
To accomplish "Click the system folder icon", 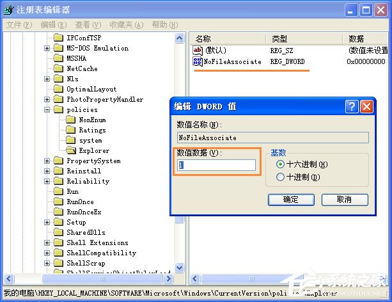I will point(71,140).
